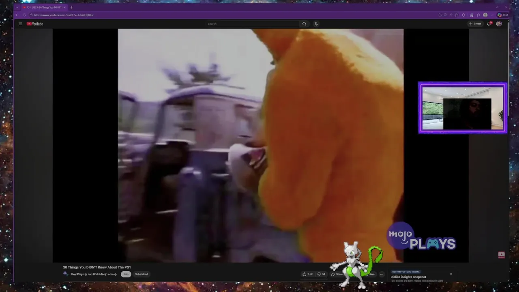
Task: Open the Create button menu
Action: 475,24
